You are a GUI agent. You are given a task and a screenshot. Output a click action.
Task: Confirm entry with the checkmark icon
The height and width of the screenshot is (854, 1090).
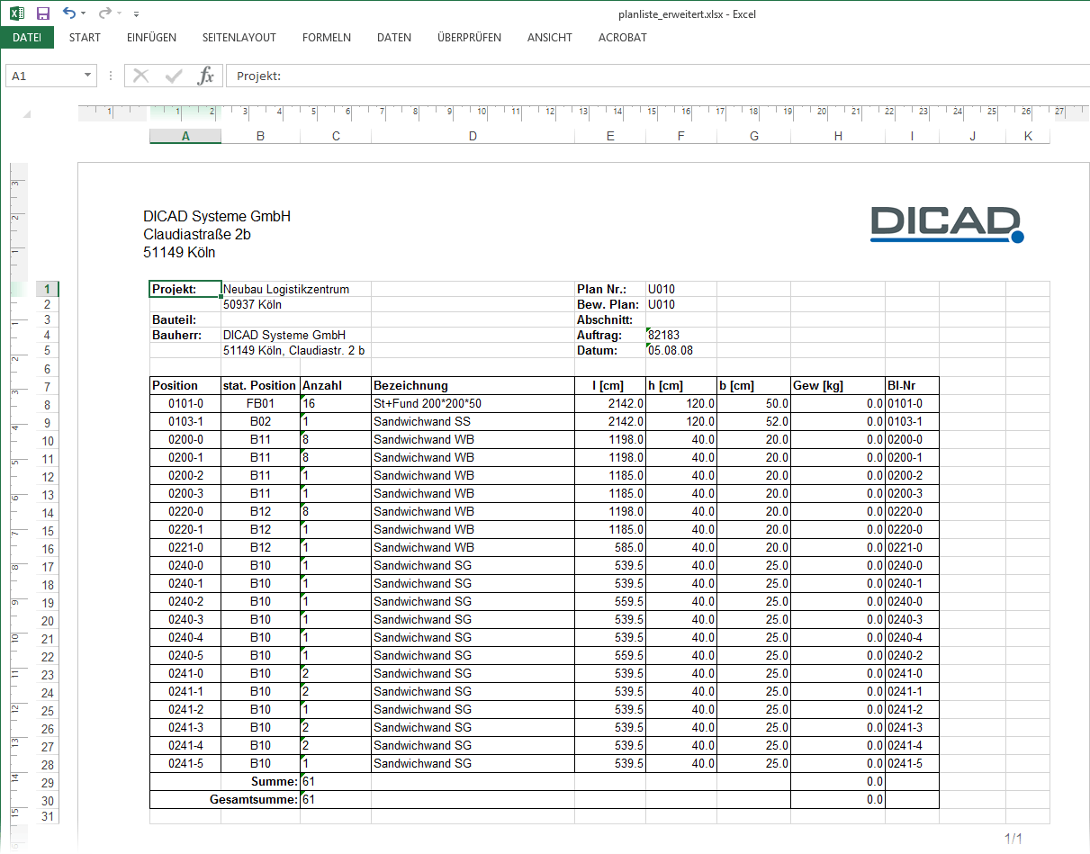(x=174, y=76)
